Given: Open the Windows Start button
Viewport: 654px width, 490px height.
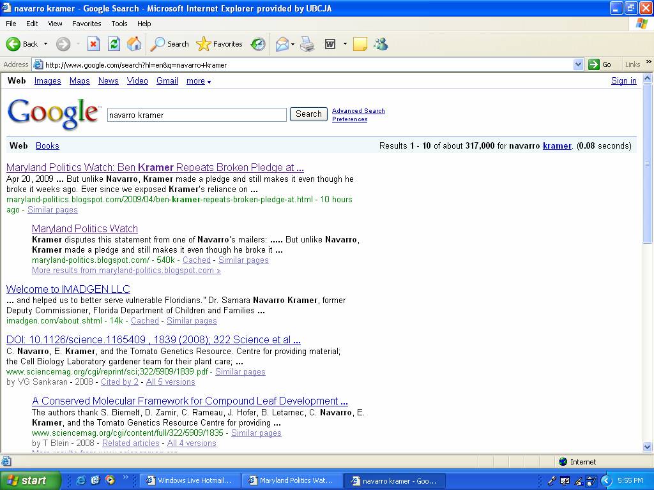Looking at the screenshot, I should tap(31, 480).
